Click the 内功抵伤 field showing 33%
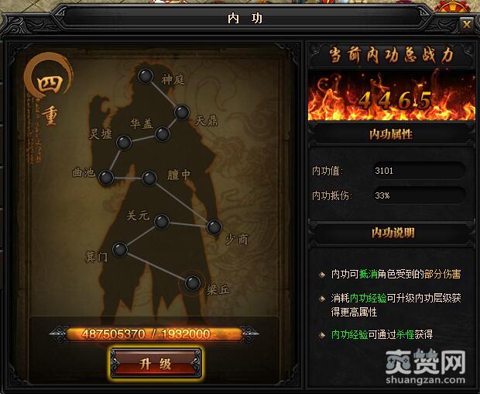480x394 pixels. pyautogui.click(x=418, y=195)
